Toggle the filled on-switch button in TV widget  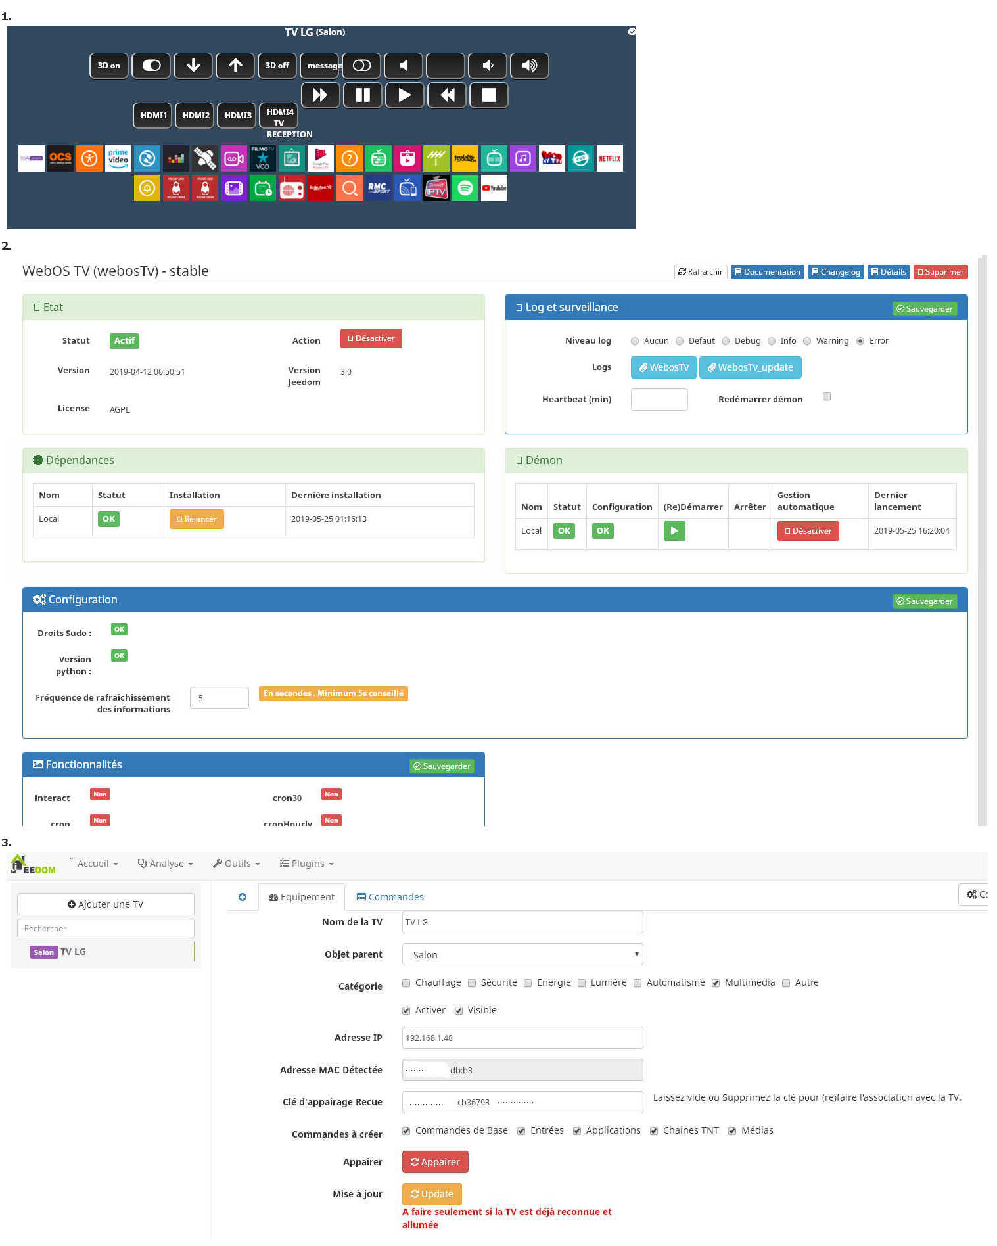pos(151,66)
